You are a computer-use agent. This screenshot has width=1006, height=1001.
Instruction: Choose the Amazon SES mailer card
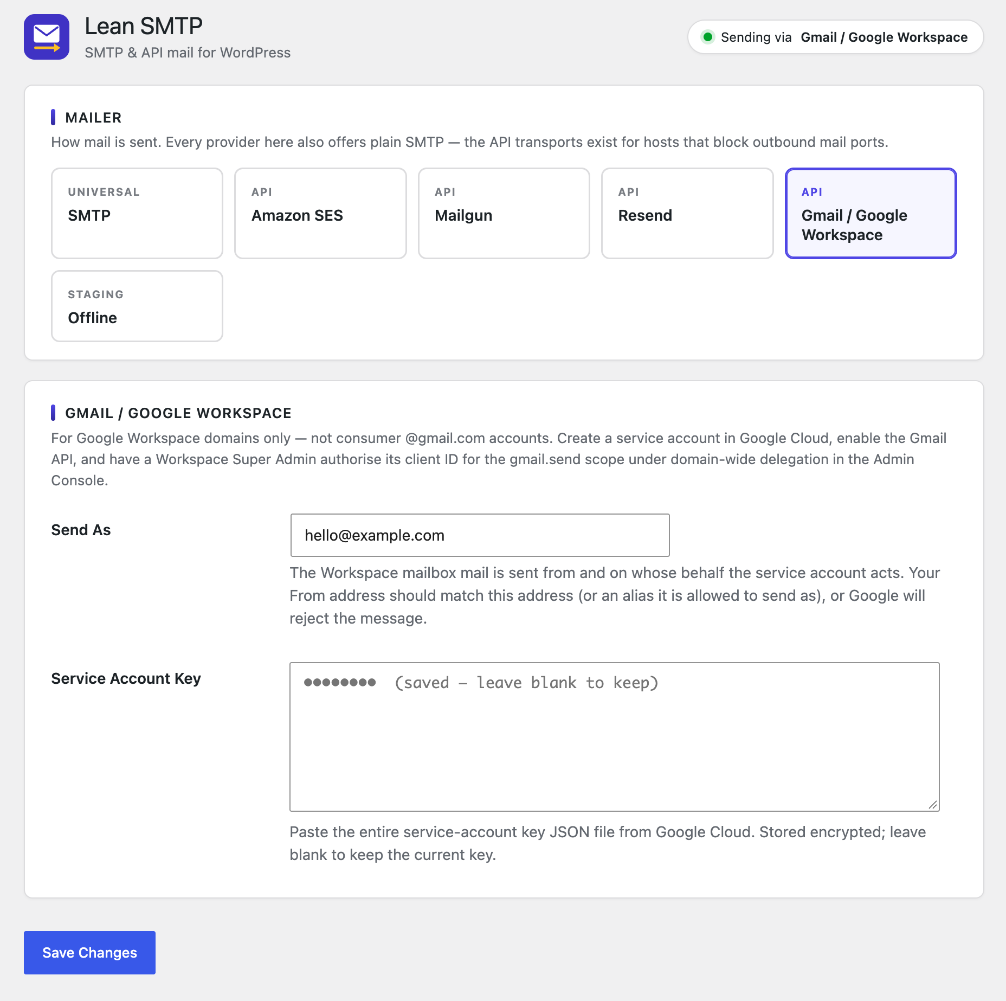(320, 213)
